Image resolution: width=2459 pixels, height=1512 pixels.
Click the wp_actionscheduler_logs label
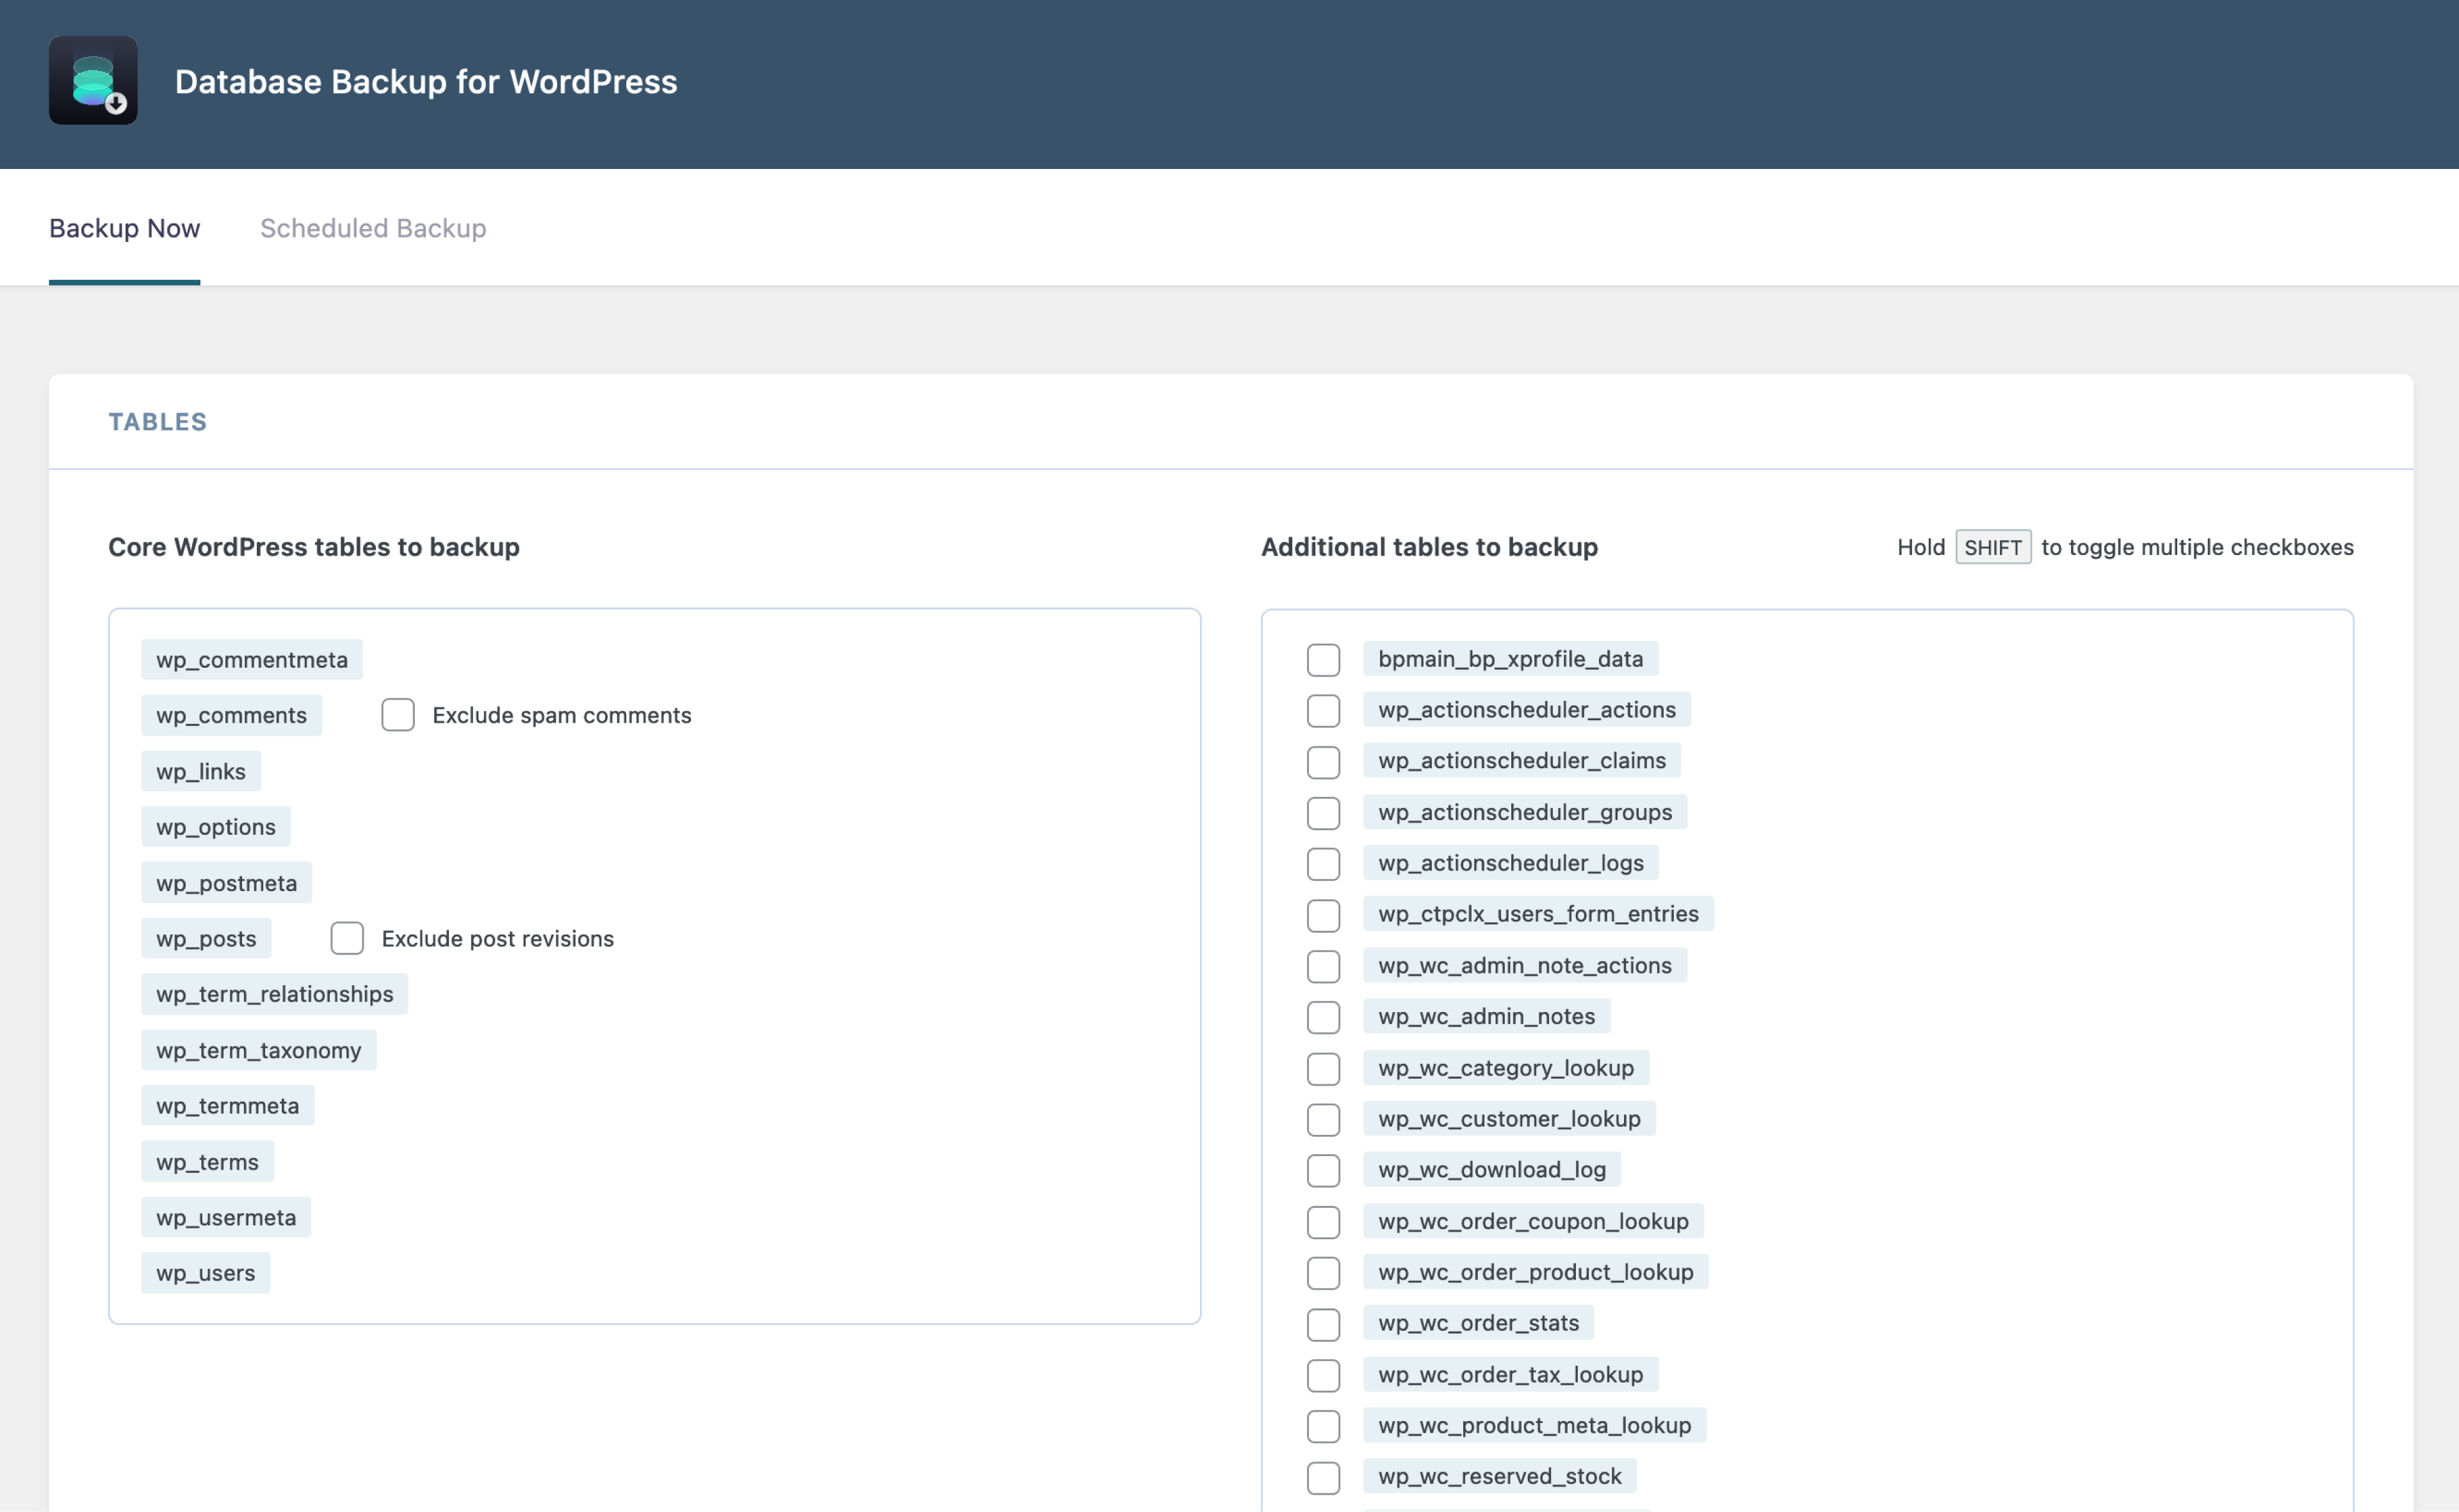pos(1511,863)
